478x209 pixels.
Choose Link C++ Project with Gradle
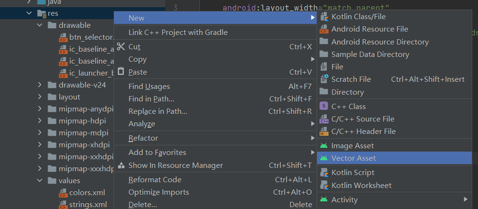click(215, 33)
